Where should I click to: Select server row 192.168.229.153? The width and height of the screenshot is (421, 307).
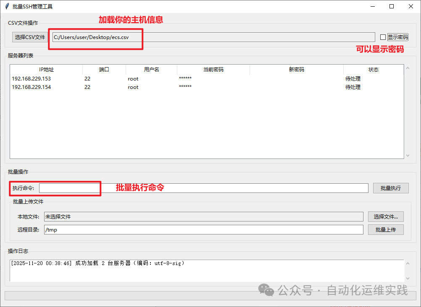coord(207,79)
